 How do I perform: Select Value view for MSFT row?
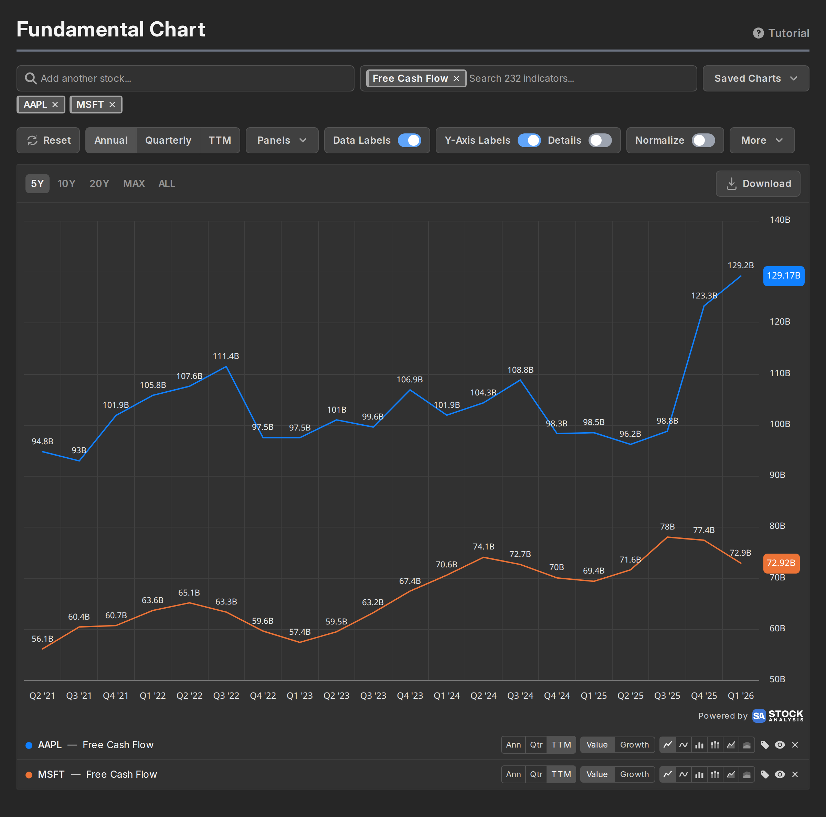click(x=597, y=774)
